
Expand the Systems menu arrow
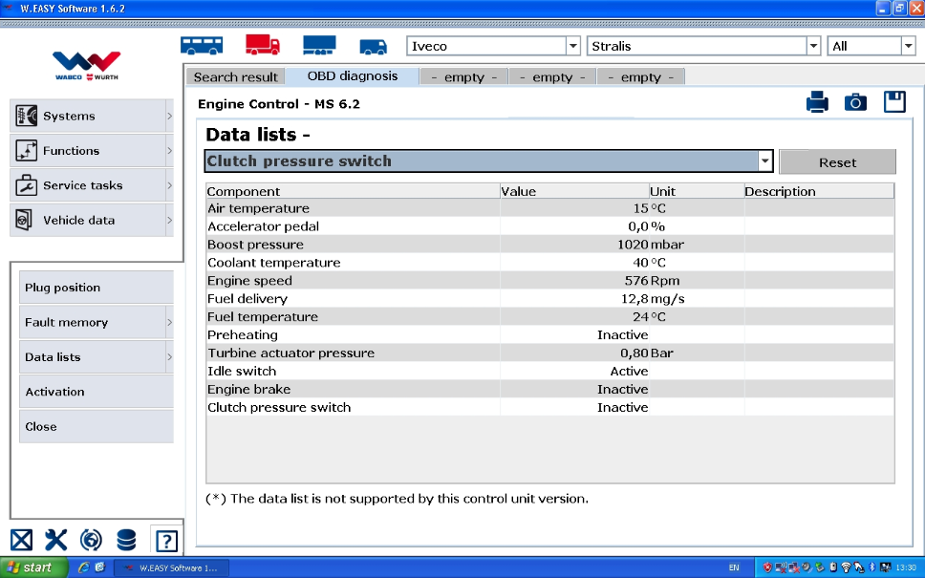tap(169, 116)
